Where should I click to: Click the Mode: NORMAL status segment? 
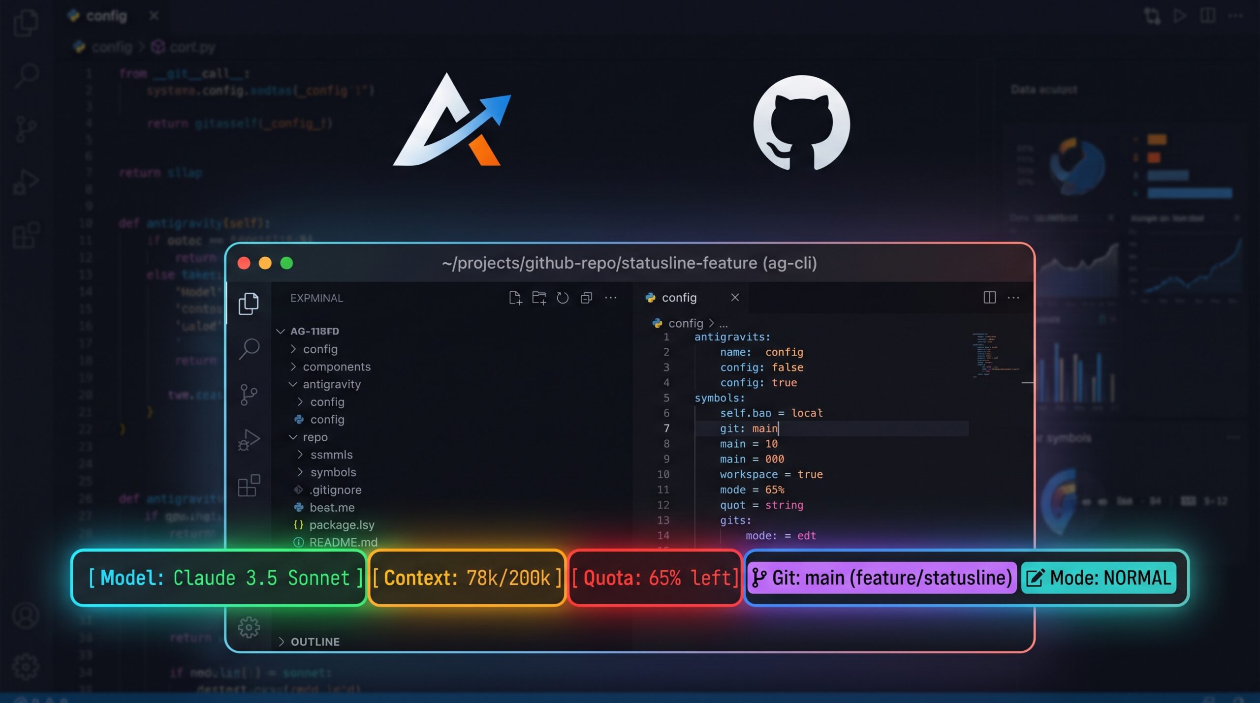point(1099,578)
